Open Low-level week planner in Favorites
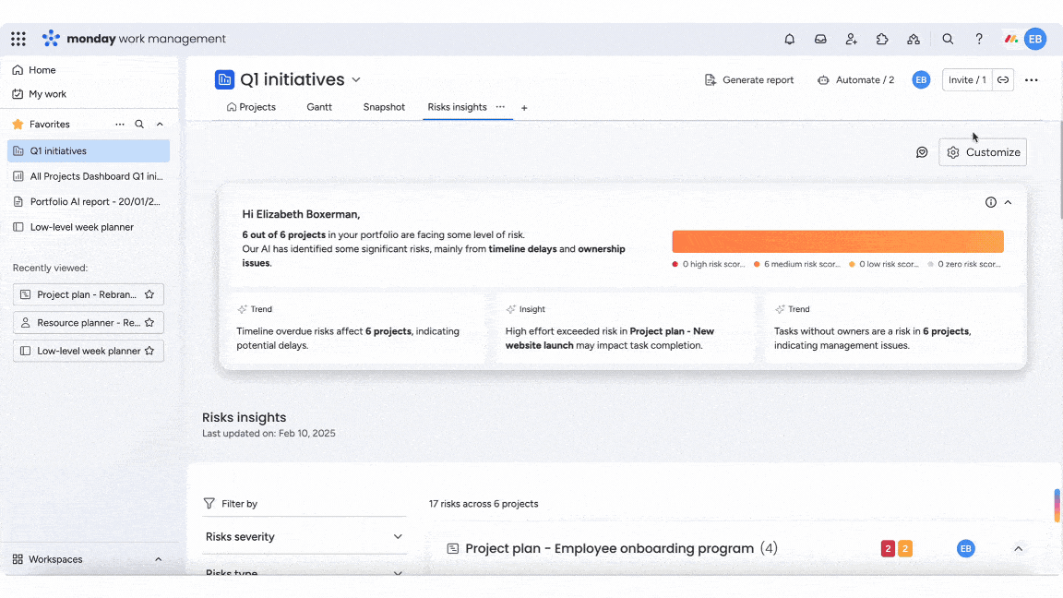1063x598 pixels. coord(89,227)
